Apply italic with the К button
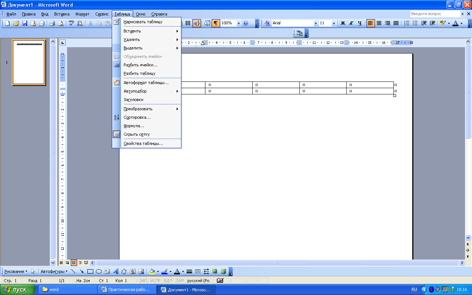Viewport: 472px width, 295px height. tap(351, 23)
